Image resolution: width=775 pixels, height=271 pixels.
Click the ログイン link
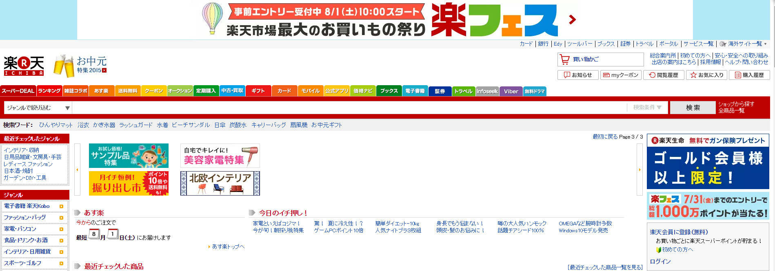coord(660,261)
